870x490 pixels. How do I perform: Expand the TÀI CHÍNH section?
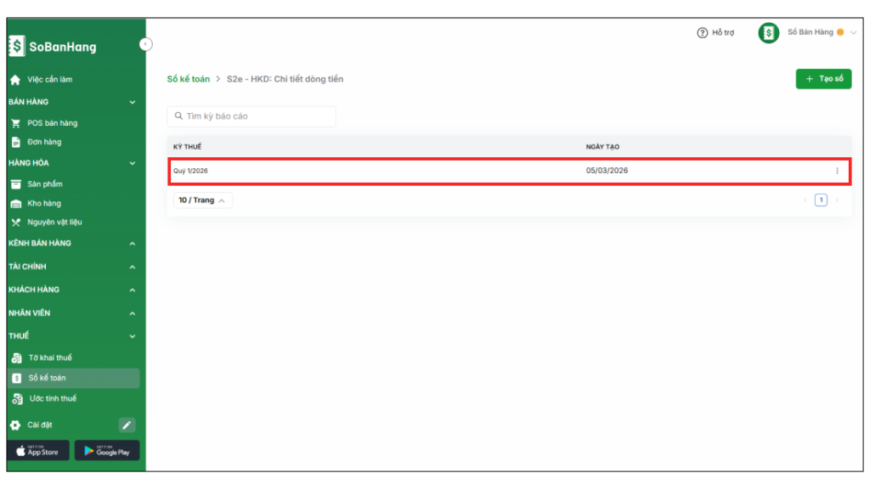[72, 267]
